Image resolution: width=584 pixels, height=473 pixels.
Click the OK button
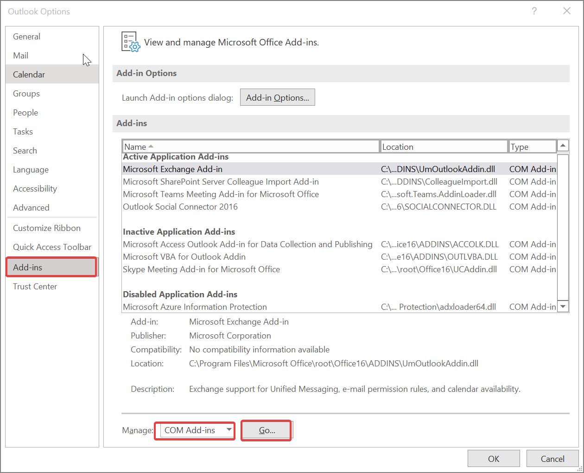493,458
